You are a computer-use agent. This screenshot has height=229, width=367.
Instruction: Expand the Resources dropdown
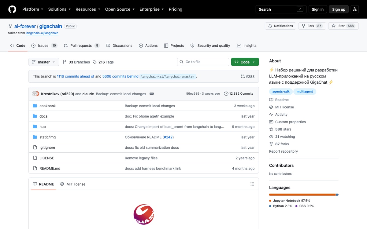[88, 9]
